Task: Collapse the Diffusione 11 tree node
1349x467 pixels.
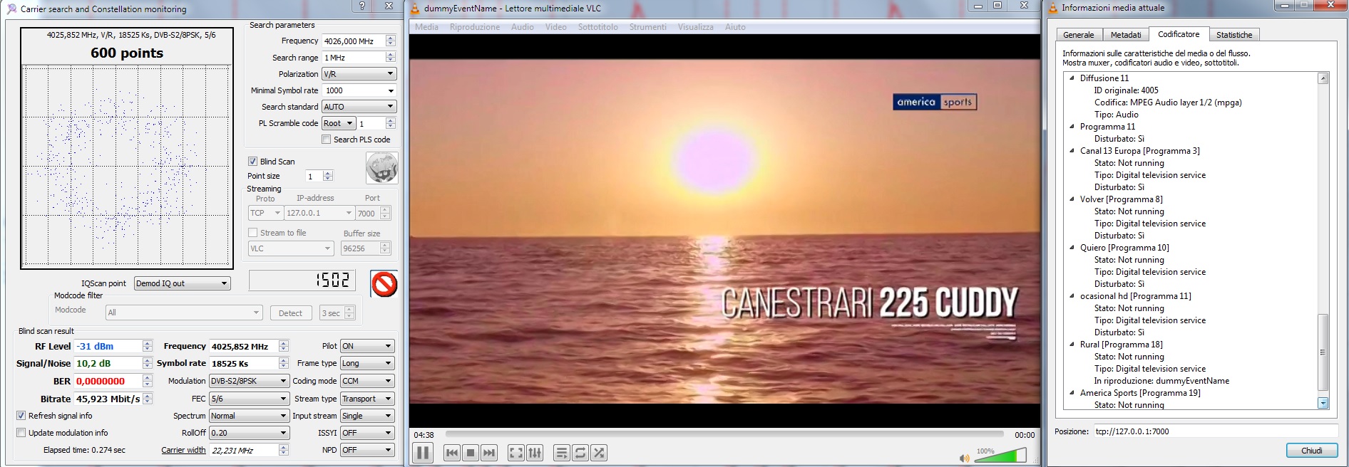Action: (1072, 78)
